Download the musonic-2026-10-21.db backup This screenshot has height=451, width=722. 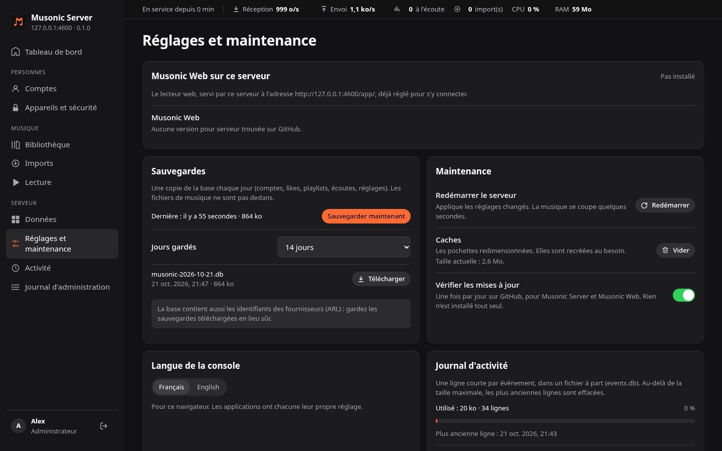pos(381,279)
